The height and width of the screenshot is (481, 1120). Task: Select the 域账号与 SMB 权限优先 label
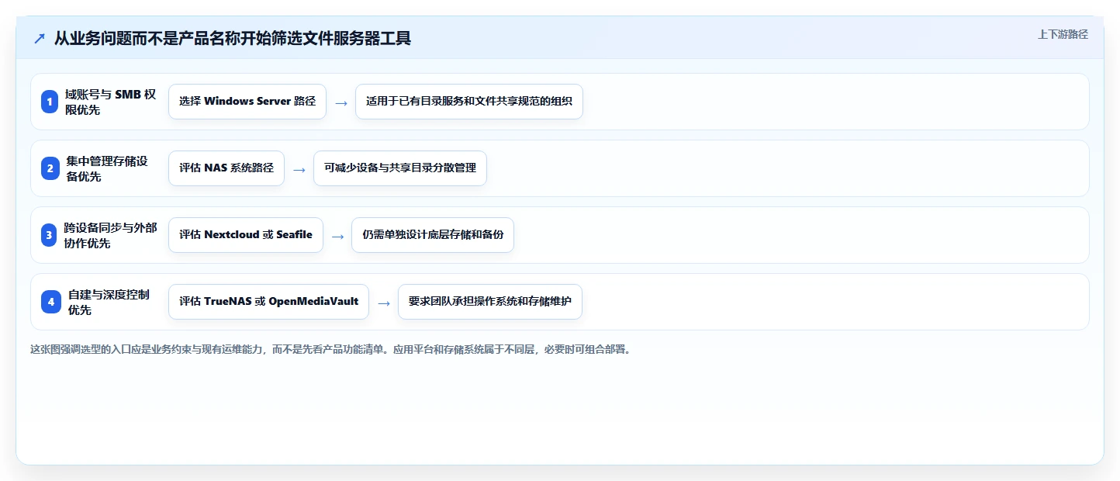(x=111, y=102)
